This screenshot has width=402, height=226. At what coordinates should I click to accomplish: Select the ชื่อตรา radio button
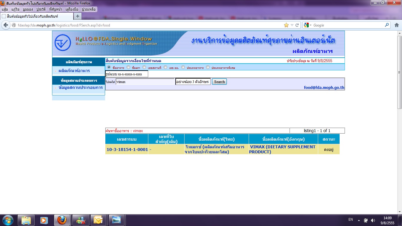click(128, 67)
